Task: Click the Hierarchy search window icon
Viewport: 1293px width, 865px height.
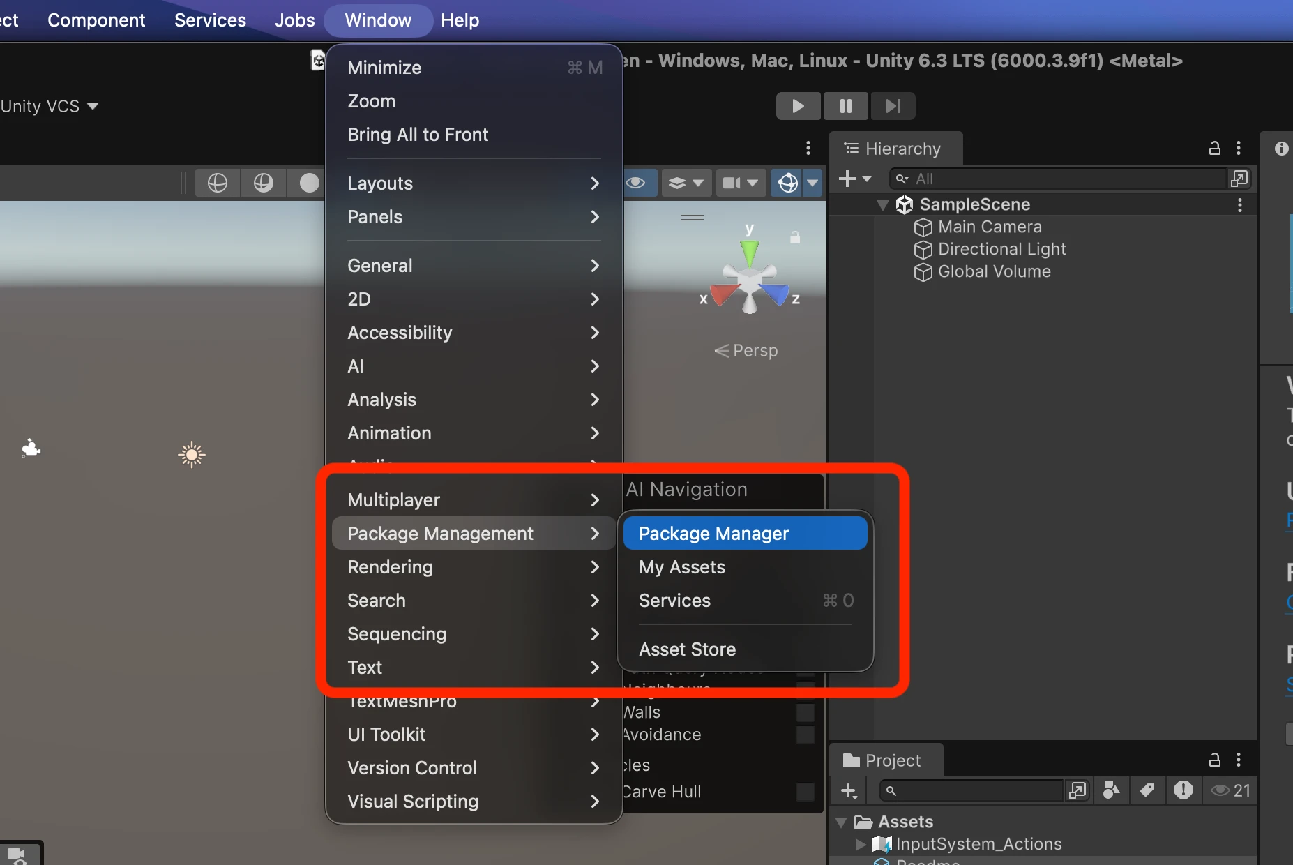Action: click(1239, 179)
